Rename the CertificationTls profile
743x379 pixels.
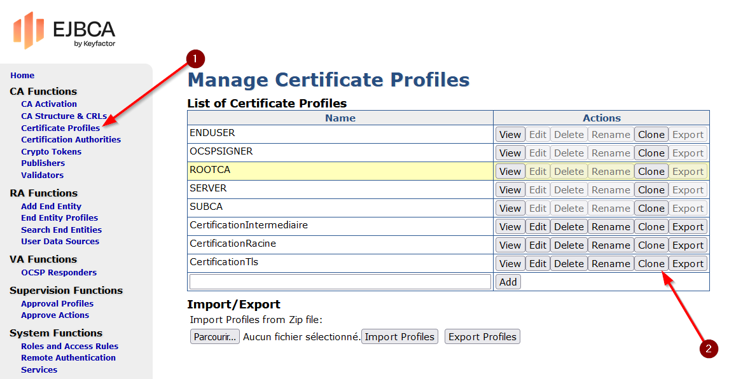(611, 264)
